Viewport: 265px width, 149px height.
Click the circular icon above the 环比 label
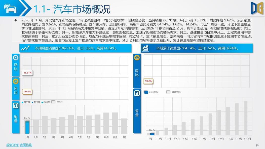(x=16, y=58)
